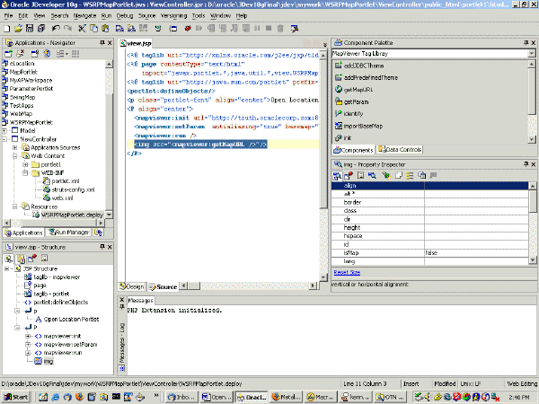Click the Save All toolbar icon
This screenshot has height=404, width=539.
pos(41,29)
